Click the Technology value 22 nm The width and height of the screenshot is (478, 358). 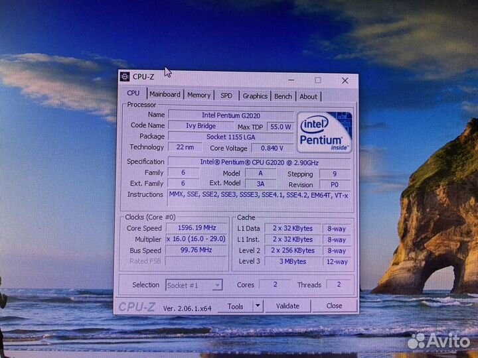[185, 147]
